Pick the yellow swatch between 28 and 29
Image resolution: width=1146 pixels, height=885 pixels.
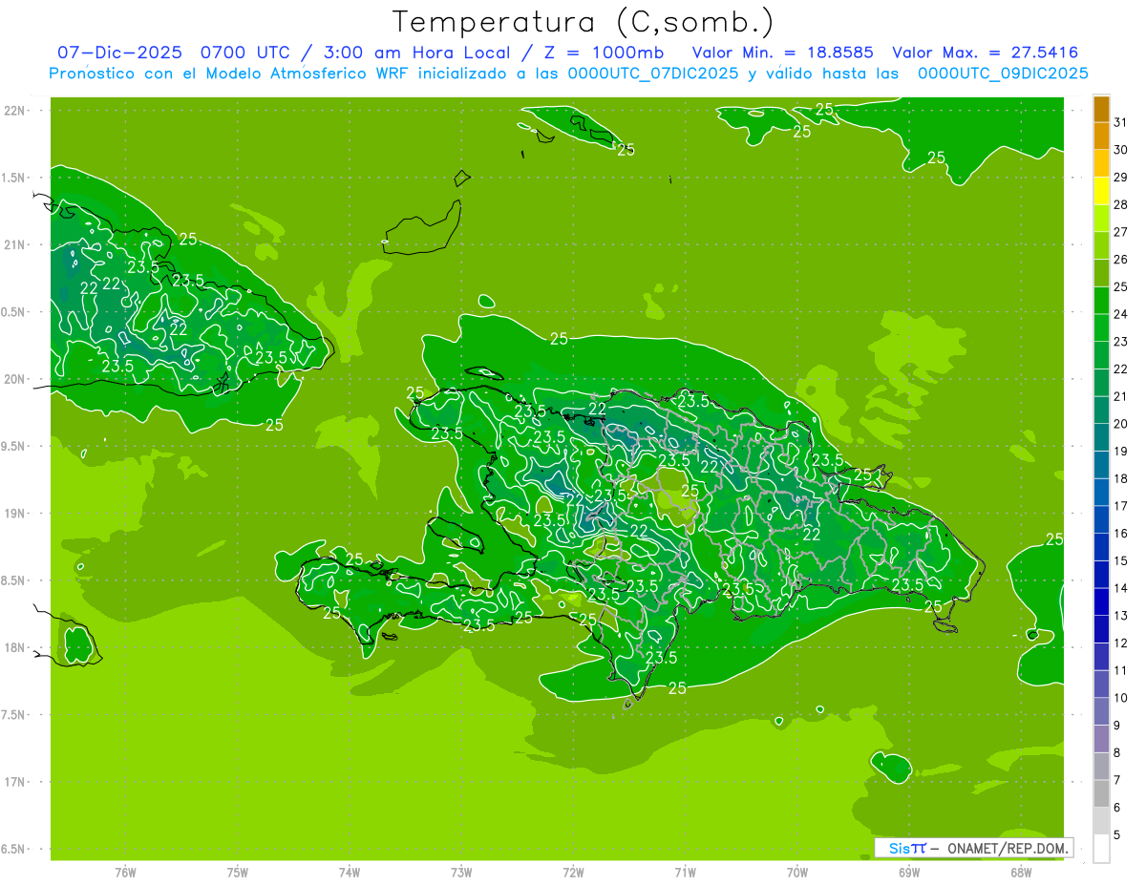(1101, 191)
